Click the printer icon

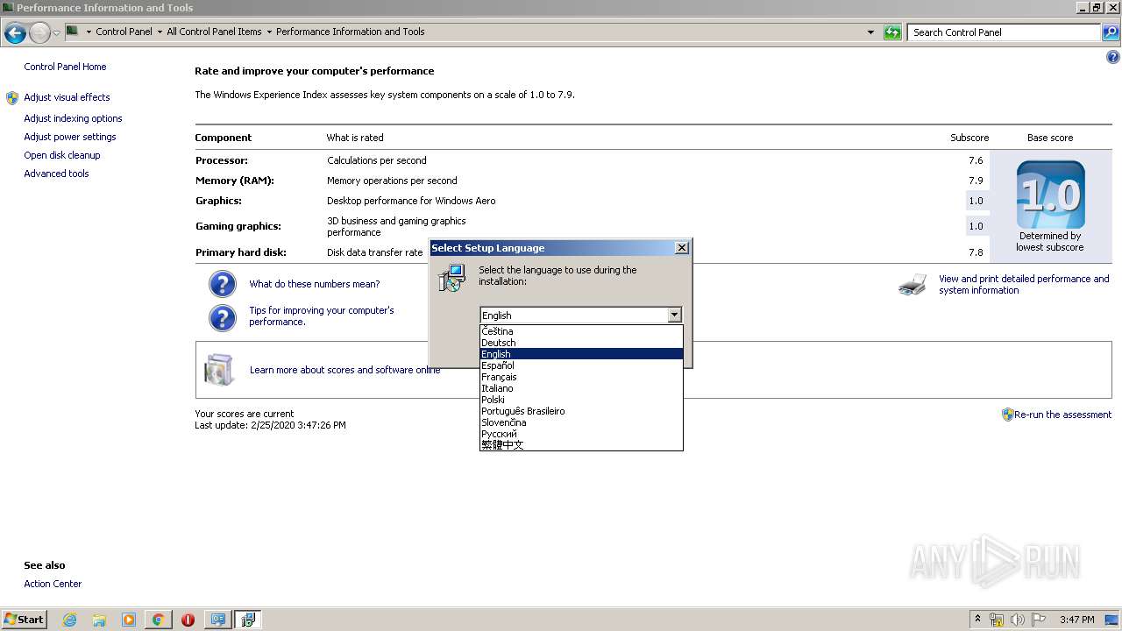tap(913, 285)
